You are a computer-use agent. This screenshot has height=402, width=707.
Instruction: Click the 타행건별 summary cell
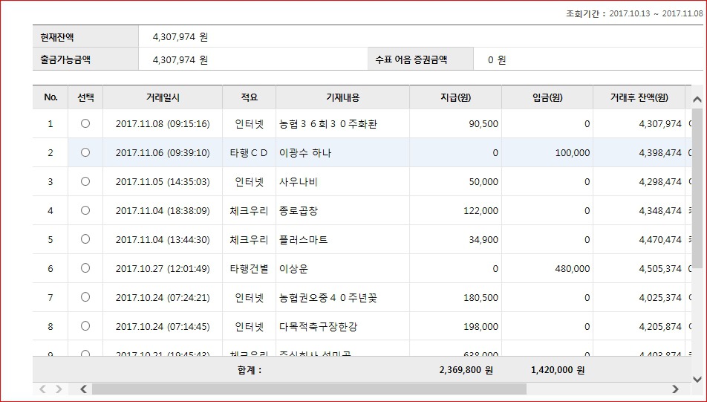tap(249, 269)
